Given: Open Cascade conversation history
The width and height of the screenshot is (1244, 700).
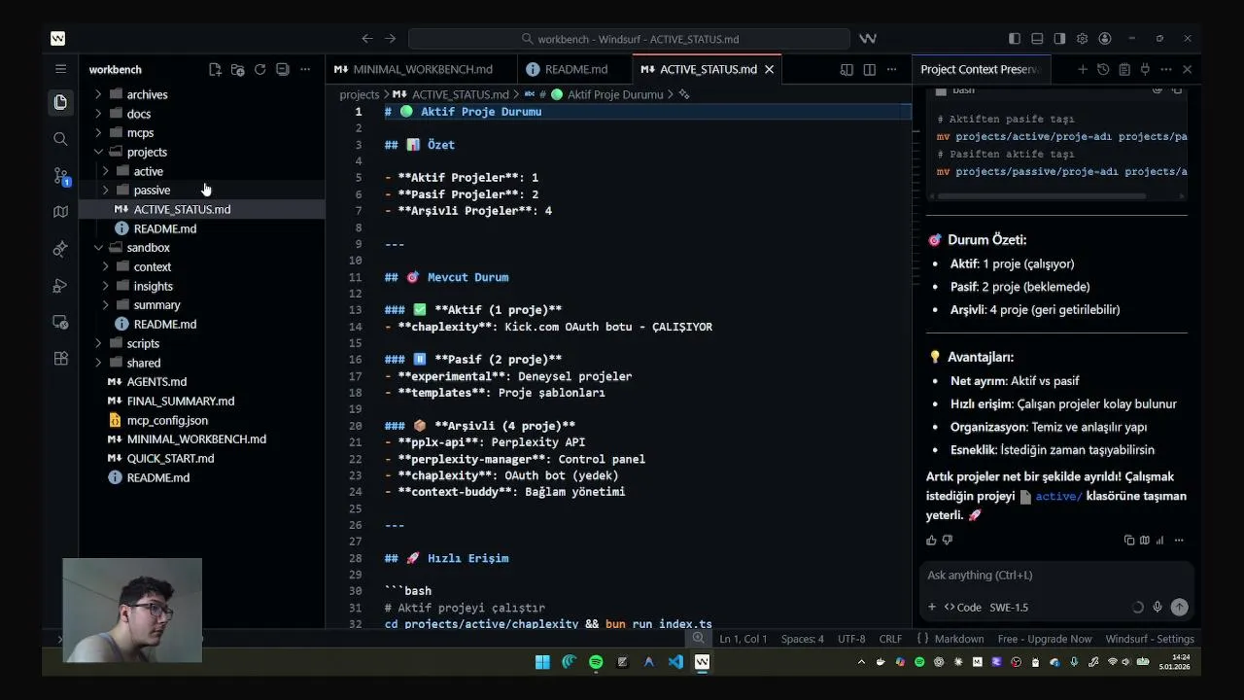Looking at the screenshot, I should [x=1103, y=70].
